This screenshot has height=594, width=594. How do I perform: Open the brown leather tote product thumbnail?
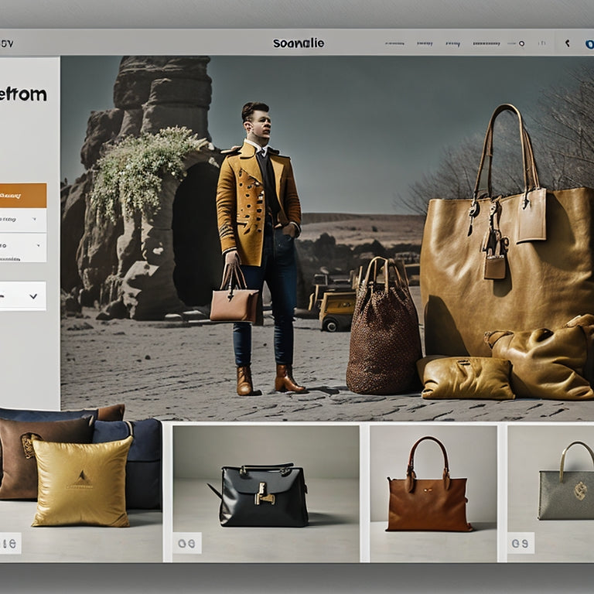pos(428,486)
